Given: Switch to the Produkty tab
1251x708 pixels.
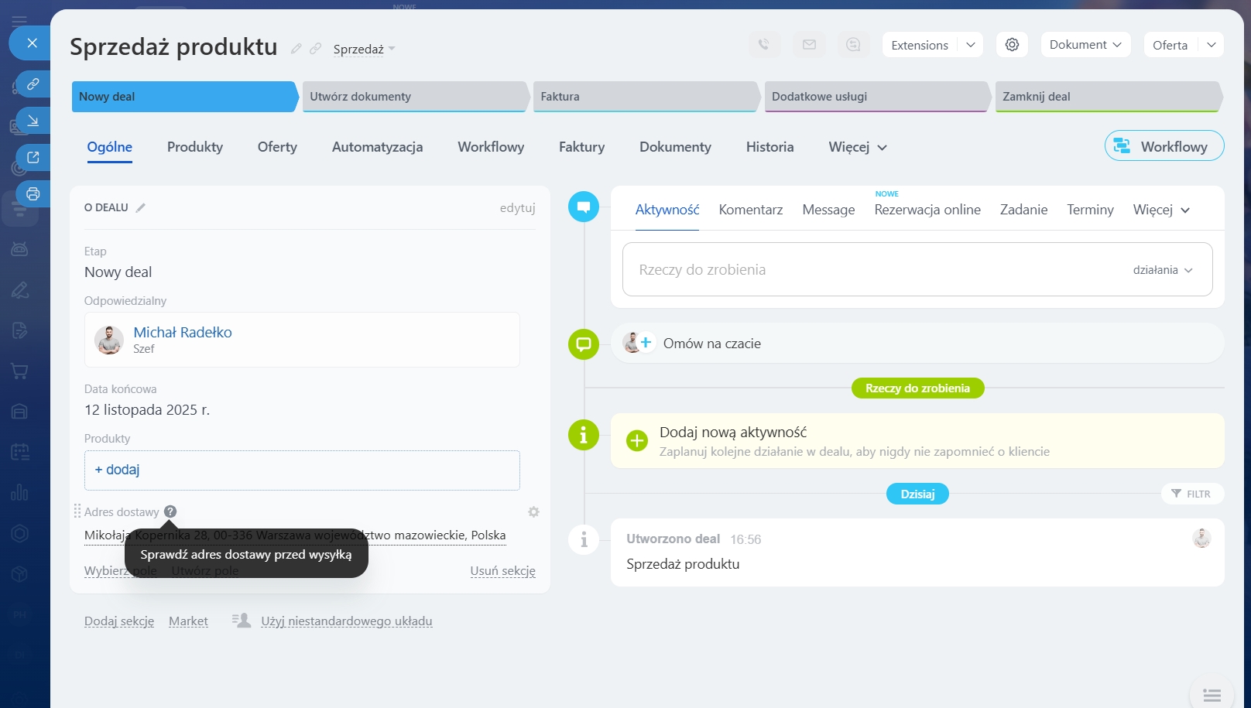Looking at the screenshot, I should (x=195, y=147).
